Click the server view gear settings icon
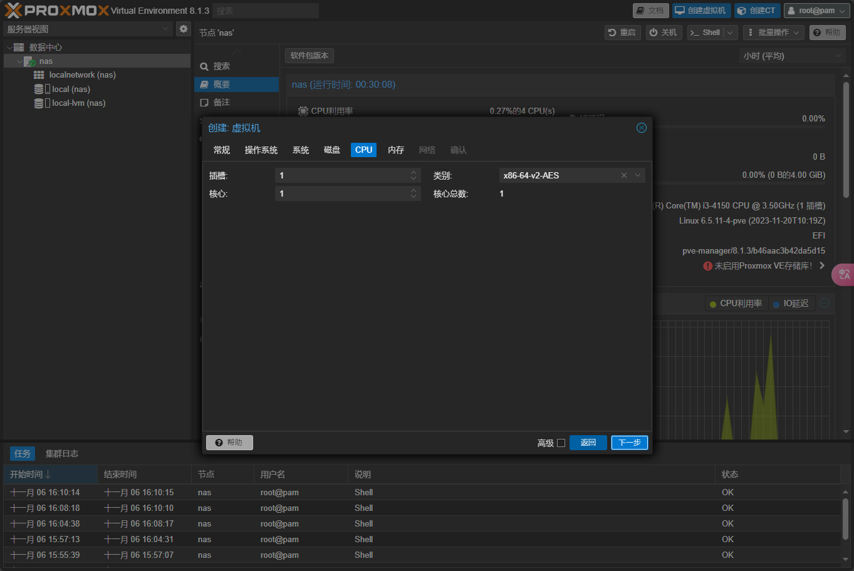Image resolution: width=854 pixels, height=571 pixels. pos(183,29)
